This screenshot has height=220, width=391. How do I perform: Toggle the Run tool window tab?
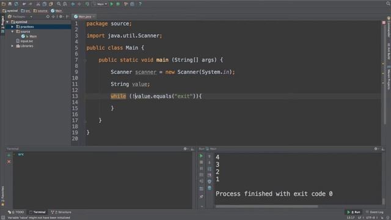coord(354,212)
